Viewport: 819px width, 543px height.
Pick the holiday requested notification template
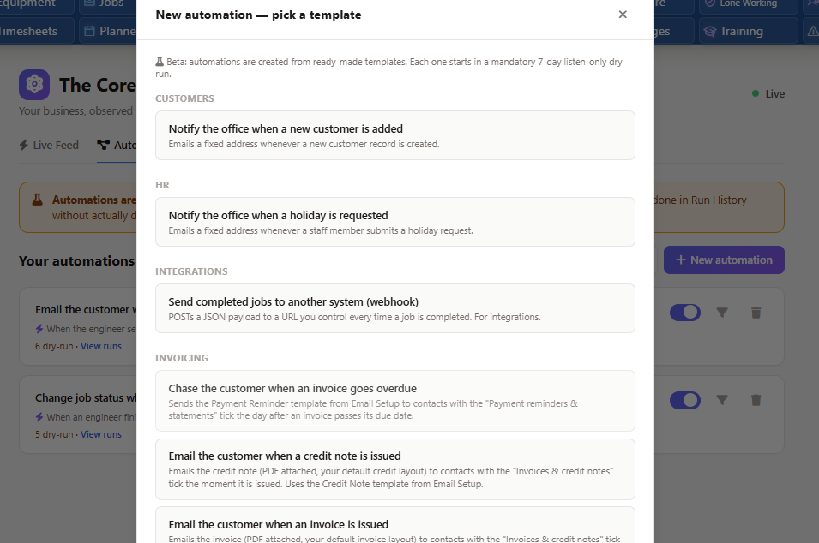pos(394,222)
